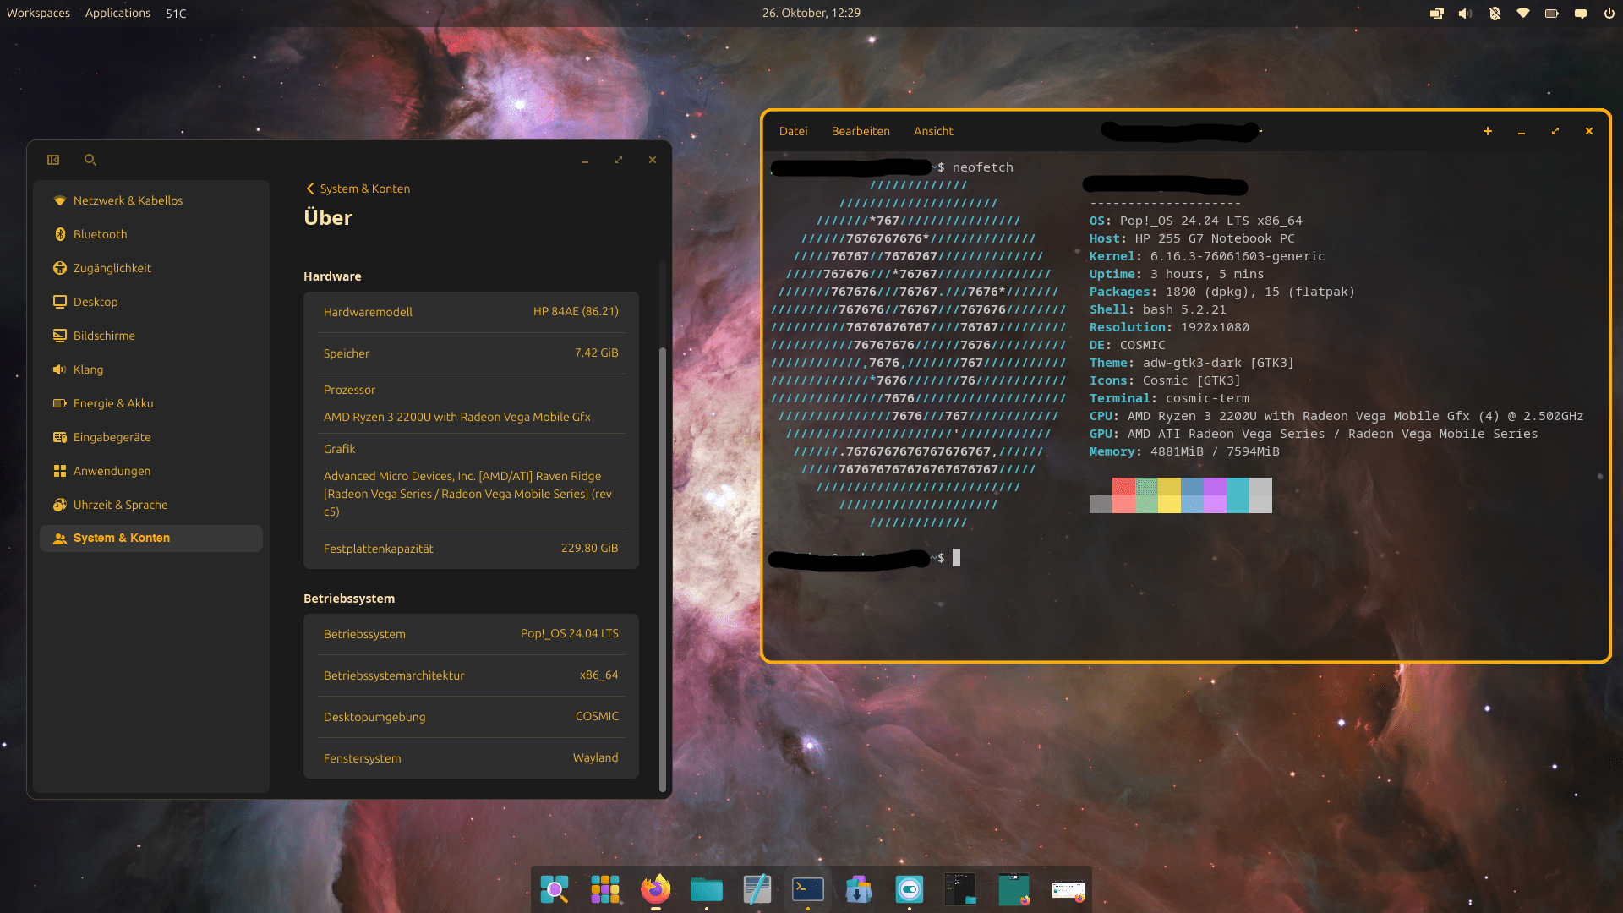
Task: Open the Ansicht terminal menu
Action: point(933,131)
